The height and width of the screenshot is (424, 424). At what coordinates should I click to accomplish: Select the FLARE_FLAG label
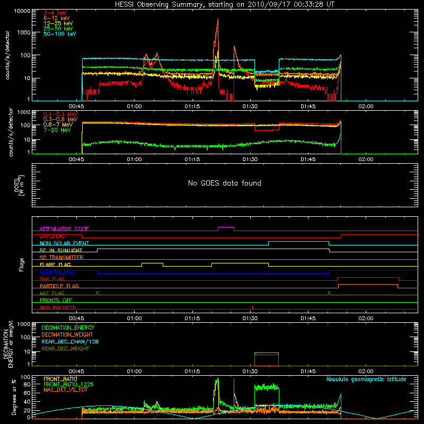pyautogui.click(x=55, y=264)
